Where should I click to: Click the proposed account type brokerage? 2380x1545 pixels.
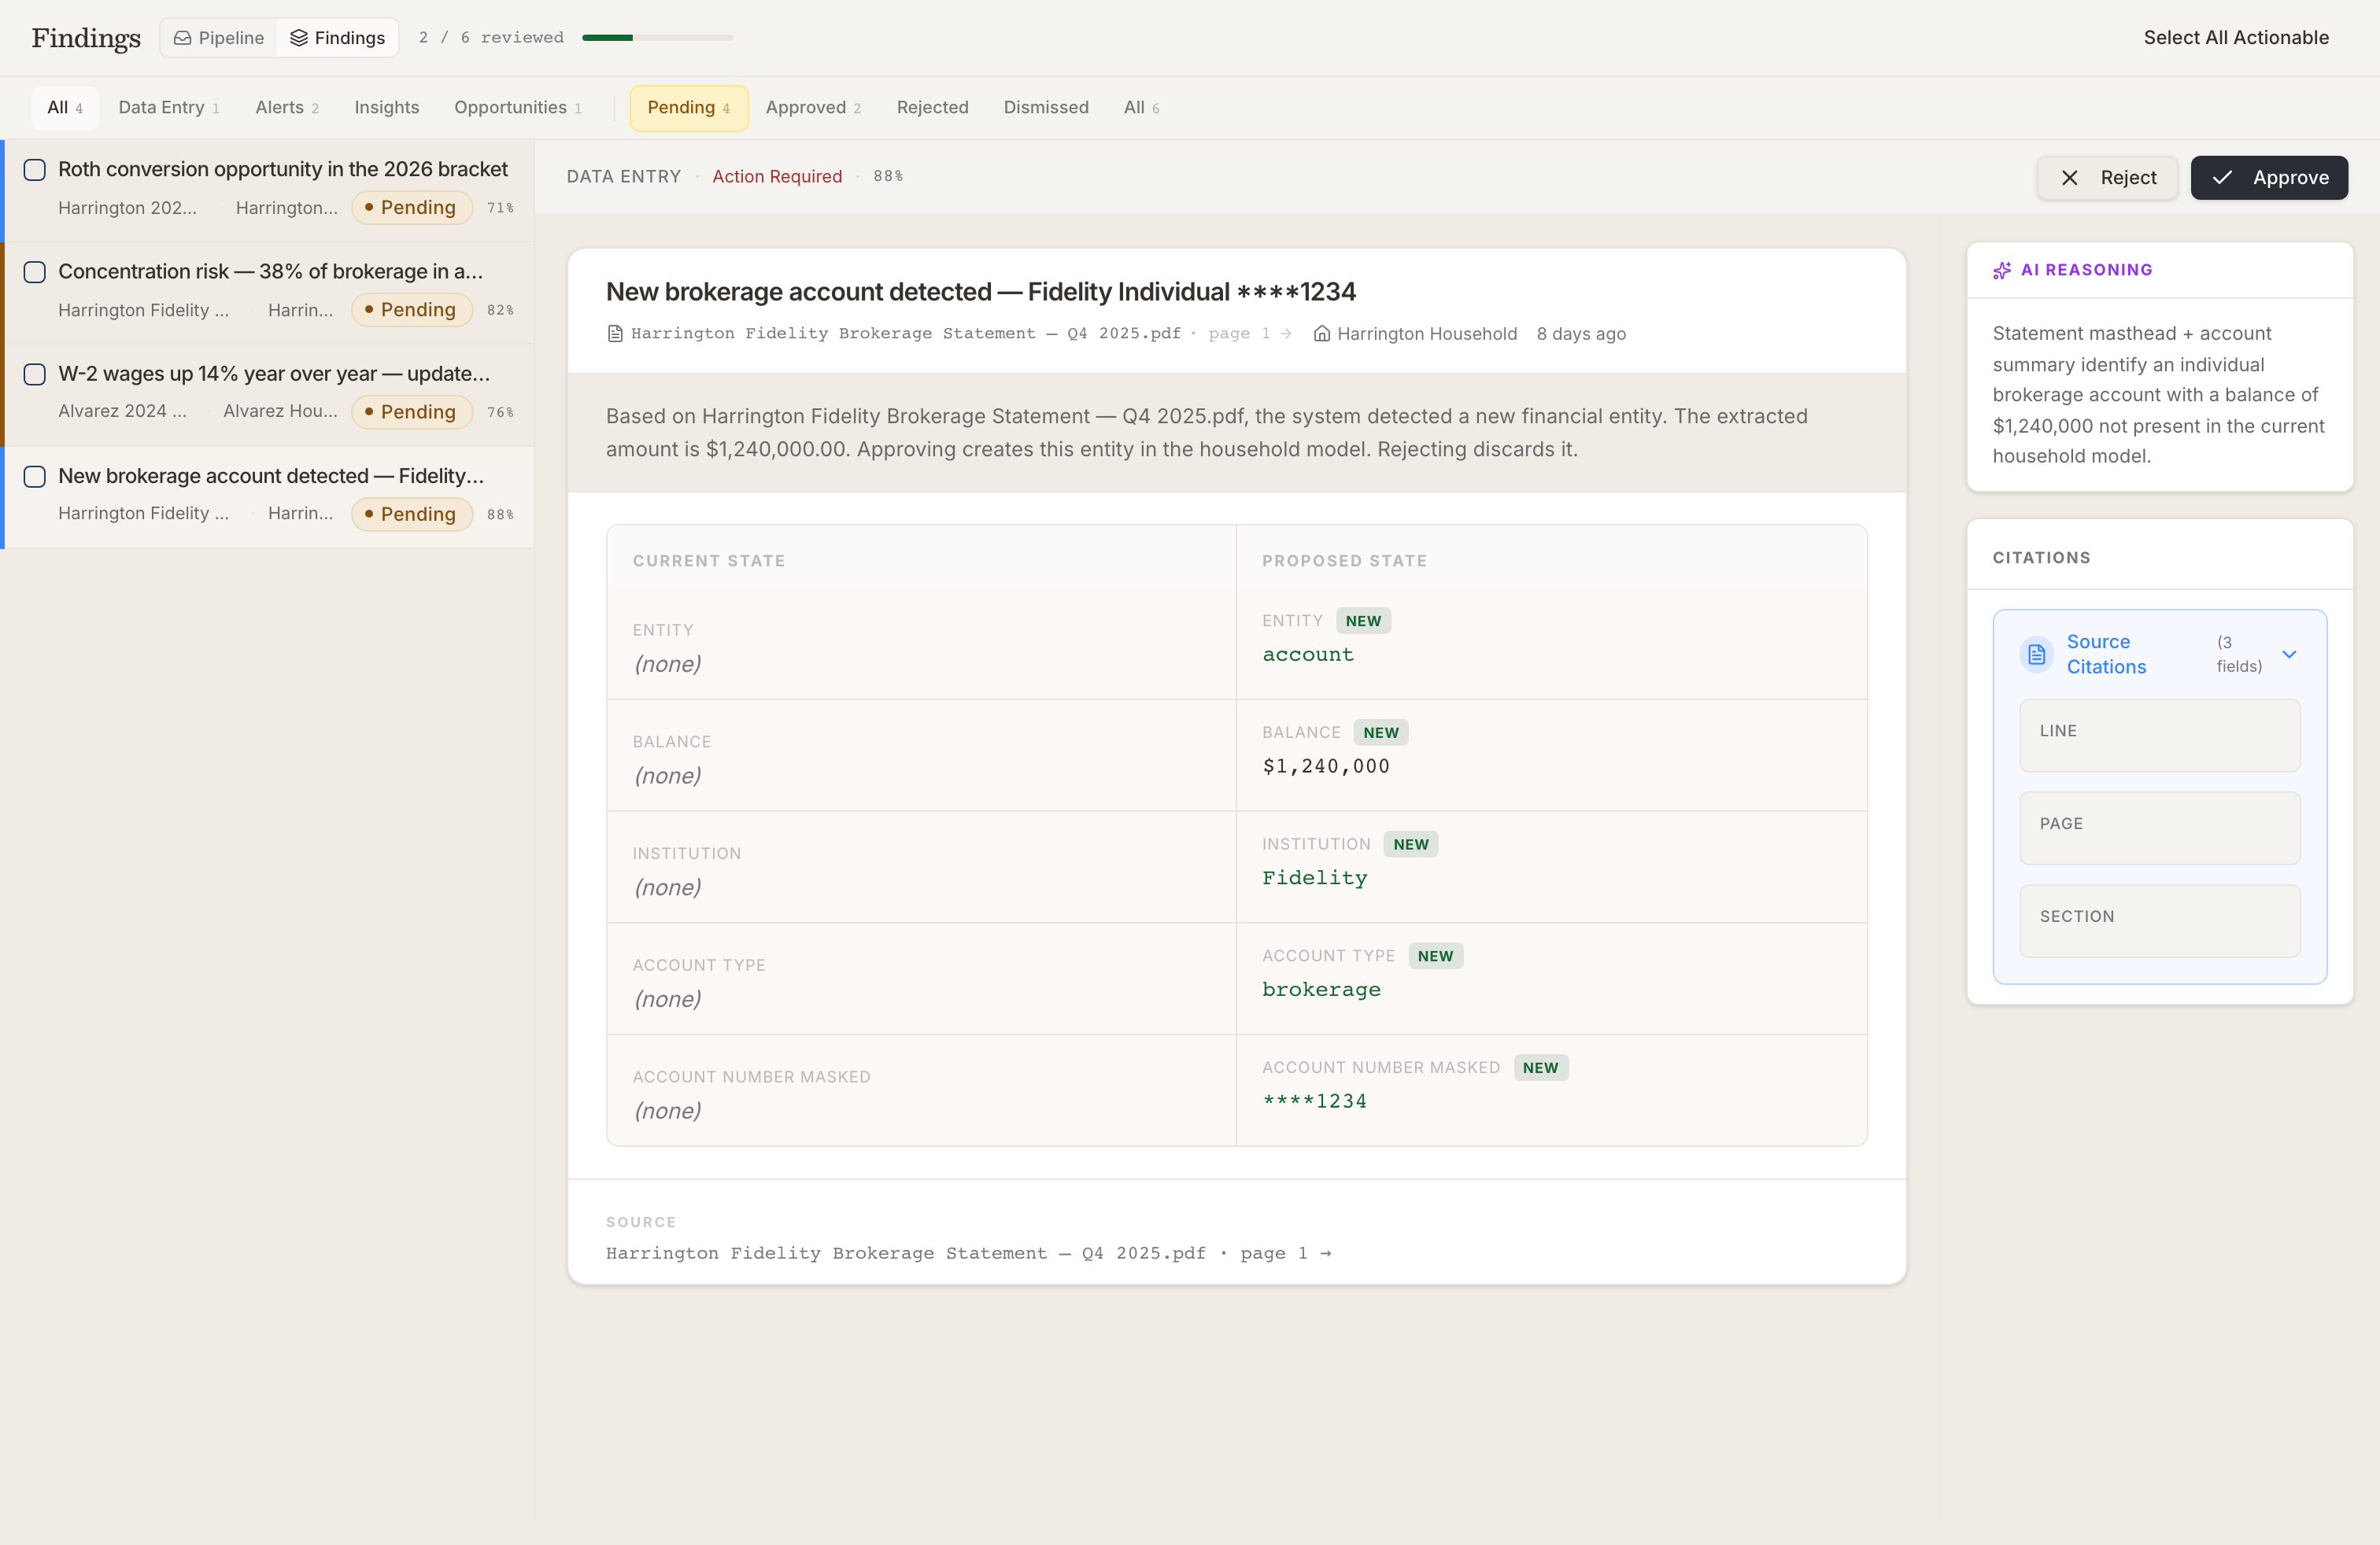1321,990
